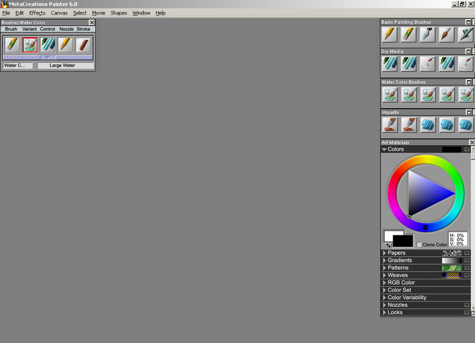Pick the first blue blob brush in Impasto

coord(427,125)
